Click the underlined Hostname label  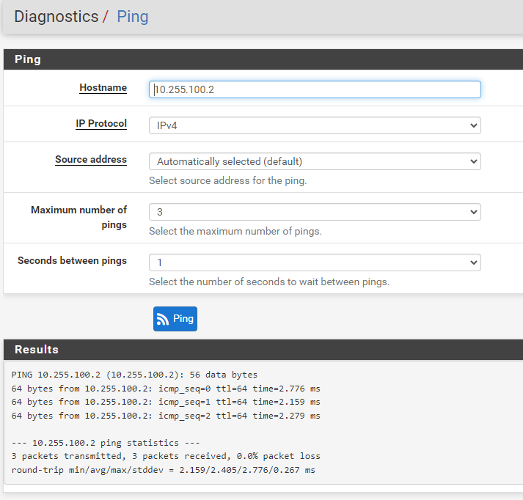pyautogui.click(x=103, y=88)
